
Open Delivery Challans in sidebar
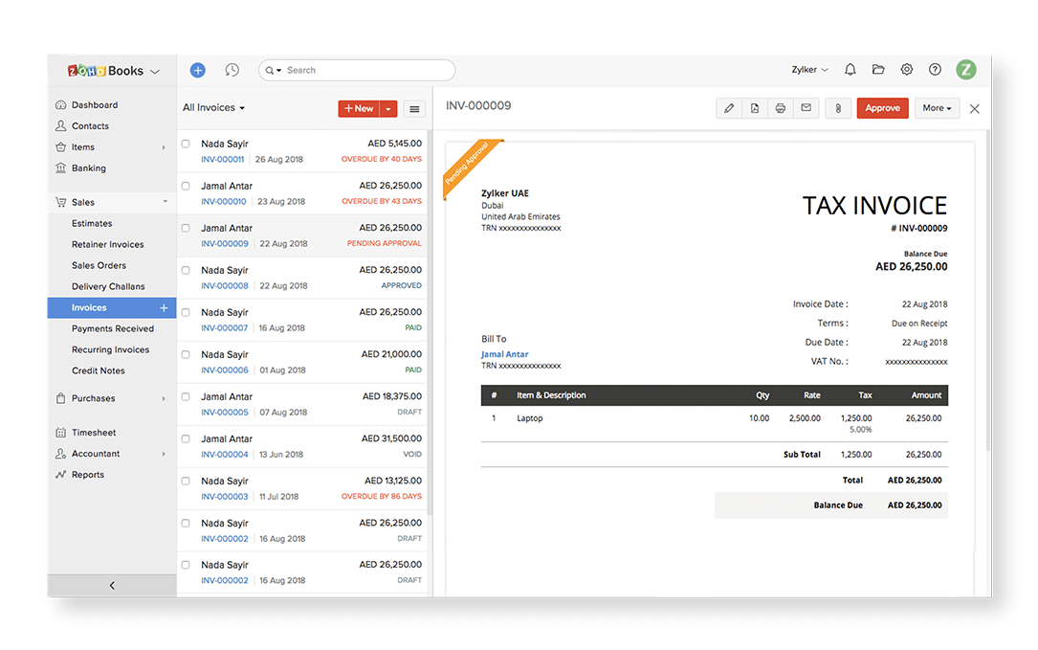108,286
